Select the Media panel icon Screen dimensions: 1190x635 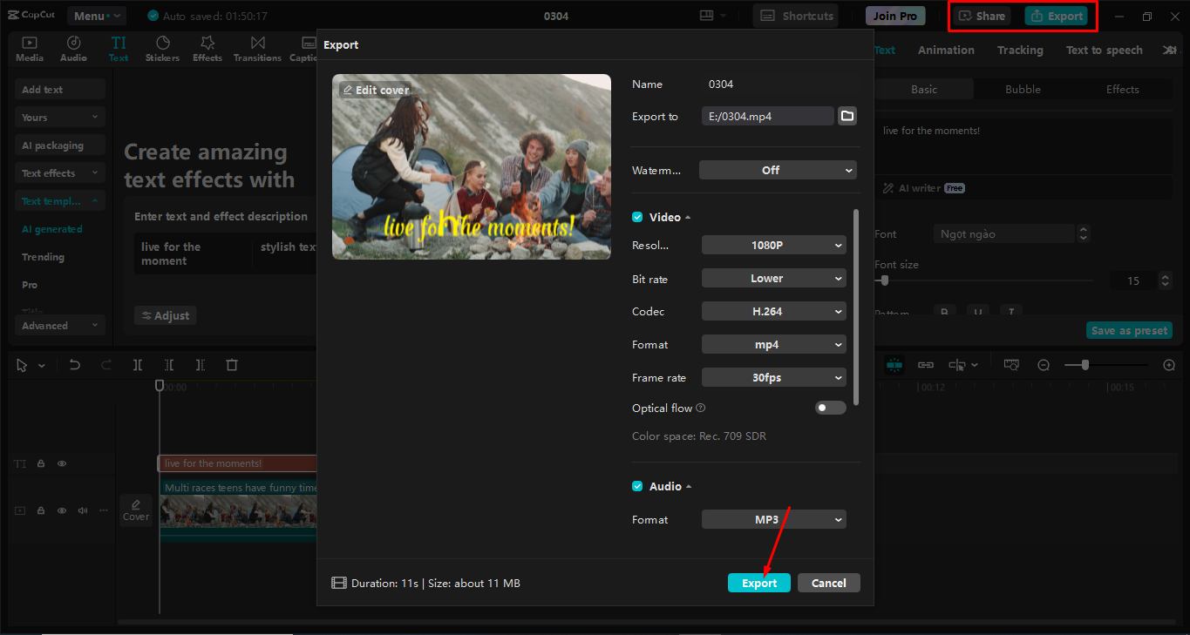pos(29,48)
